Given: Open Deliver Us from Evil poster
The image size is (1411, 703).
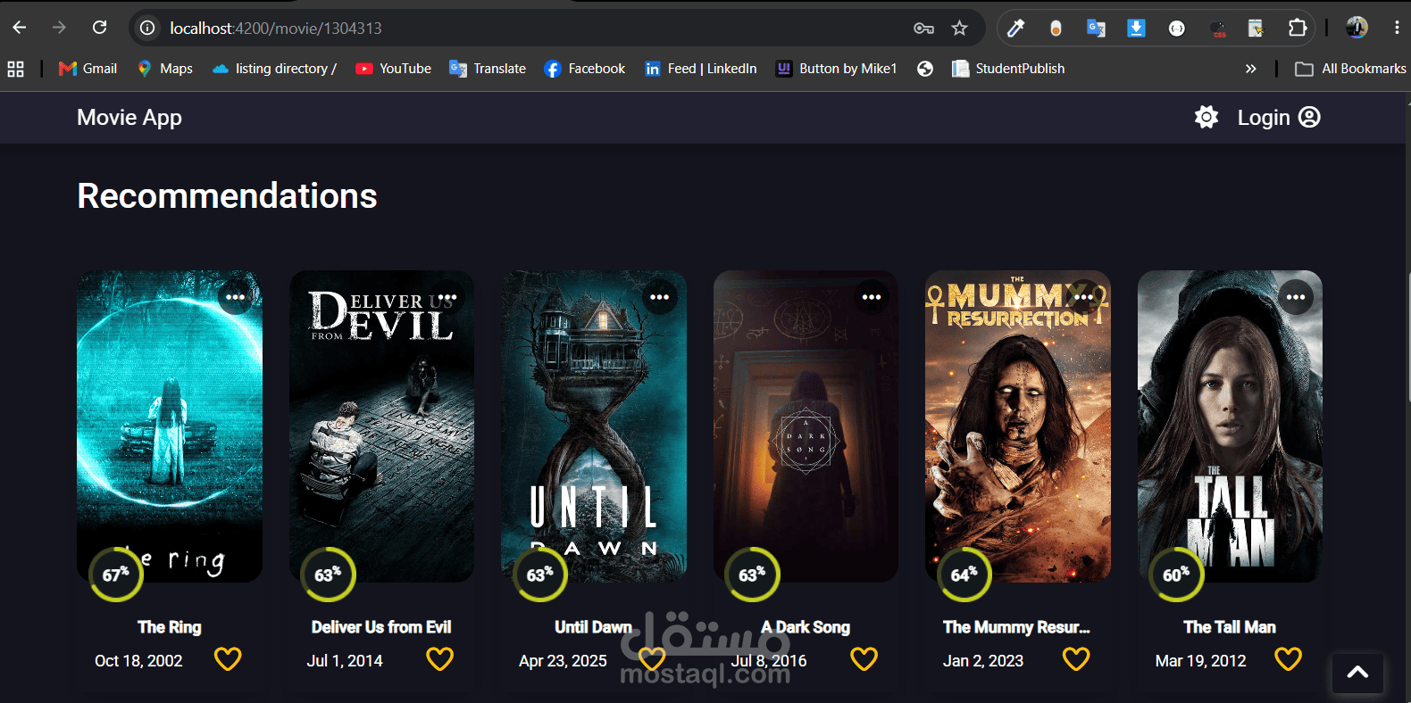Looking at the screenshot, I should click(381, 426).
